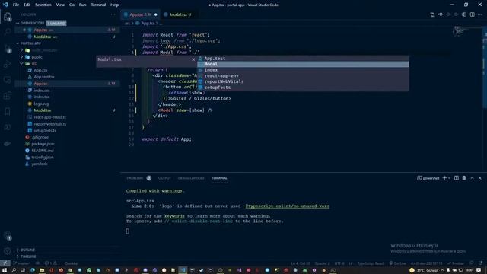Open the terminal launch profile dropdown
Viewport: 487px width, 274px height.
coord(450,178)
